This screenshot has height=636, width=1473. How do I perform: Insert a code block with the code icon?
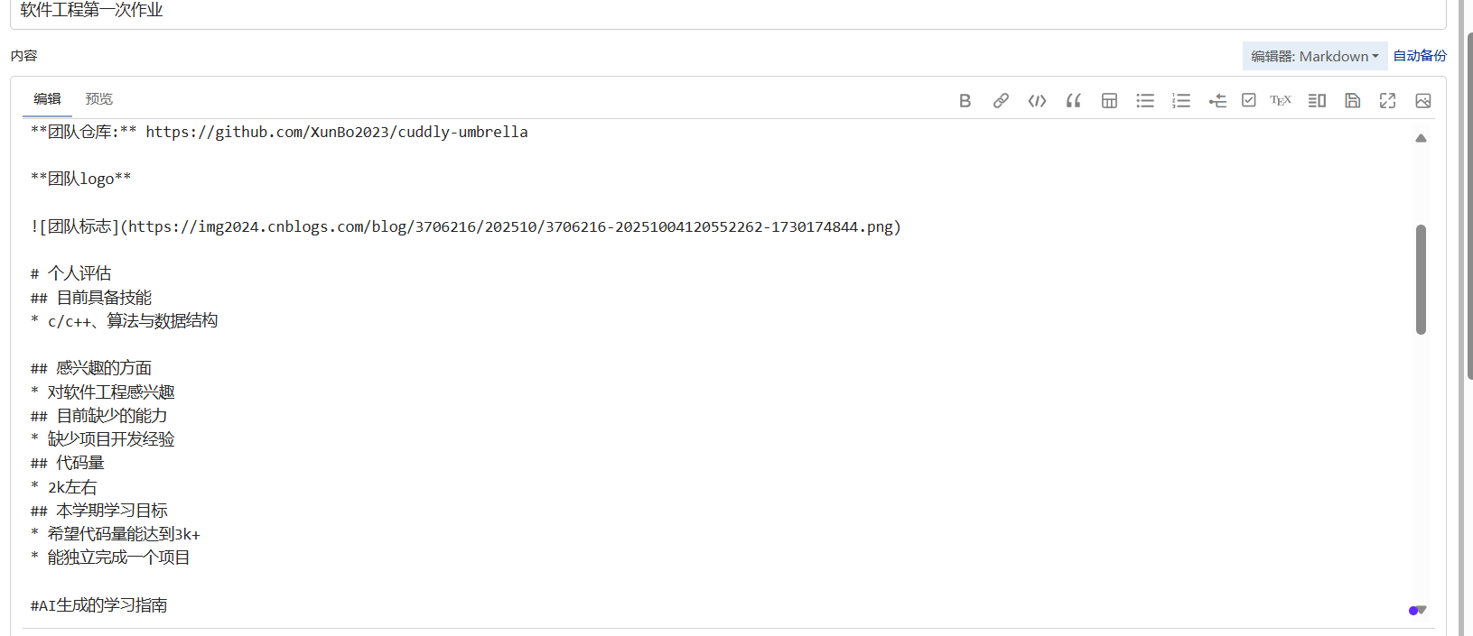pyautogui.click(x=1037, y=101)
